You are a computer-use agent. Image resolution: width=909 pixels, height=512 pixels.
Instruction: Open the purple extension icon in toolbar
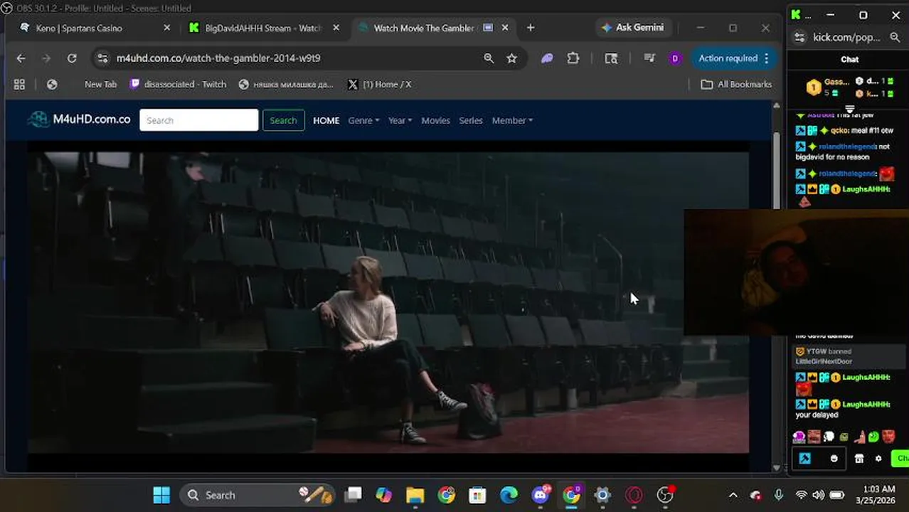click(547, 58)
